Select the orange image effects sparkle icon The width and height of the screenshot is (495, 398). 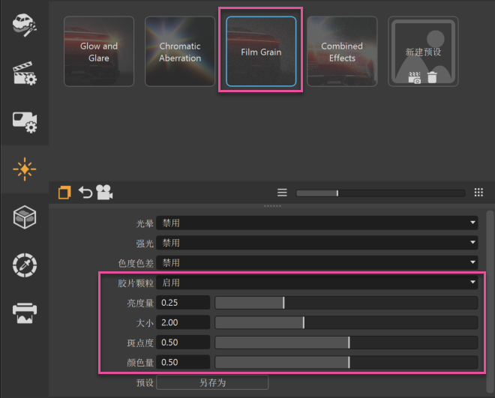pos(25,169)
